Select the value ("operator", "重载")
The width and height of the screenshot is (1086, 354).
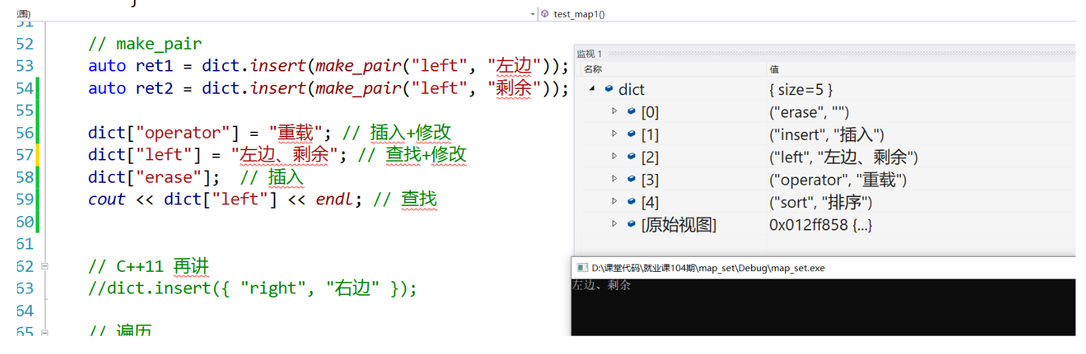pos(838,179)
